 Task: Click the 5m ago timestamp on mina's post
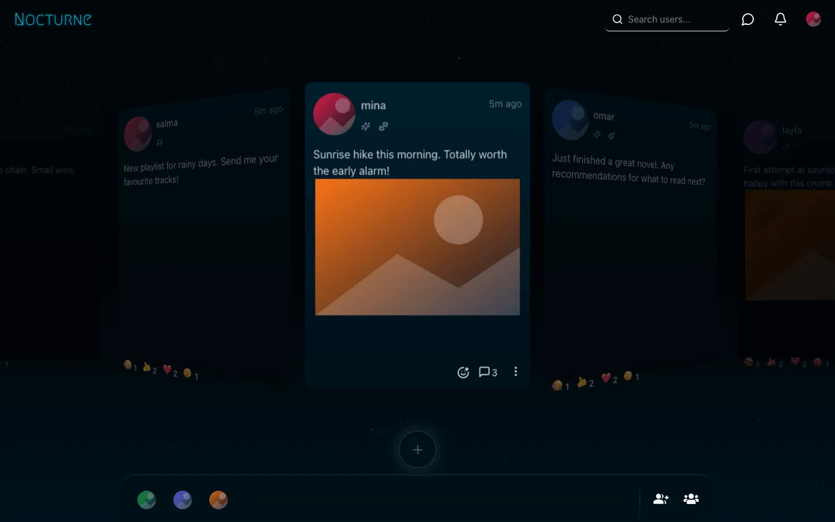(505, 104)
